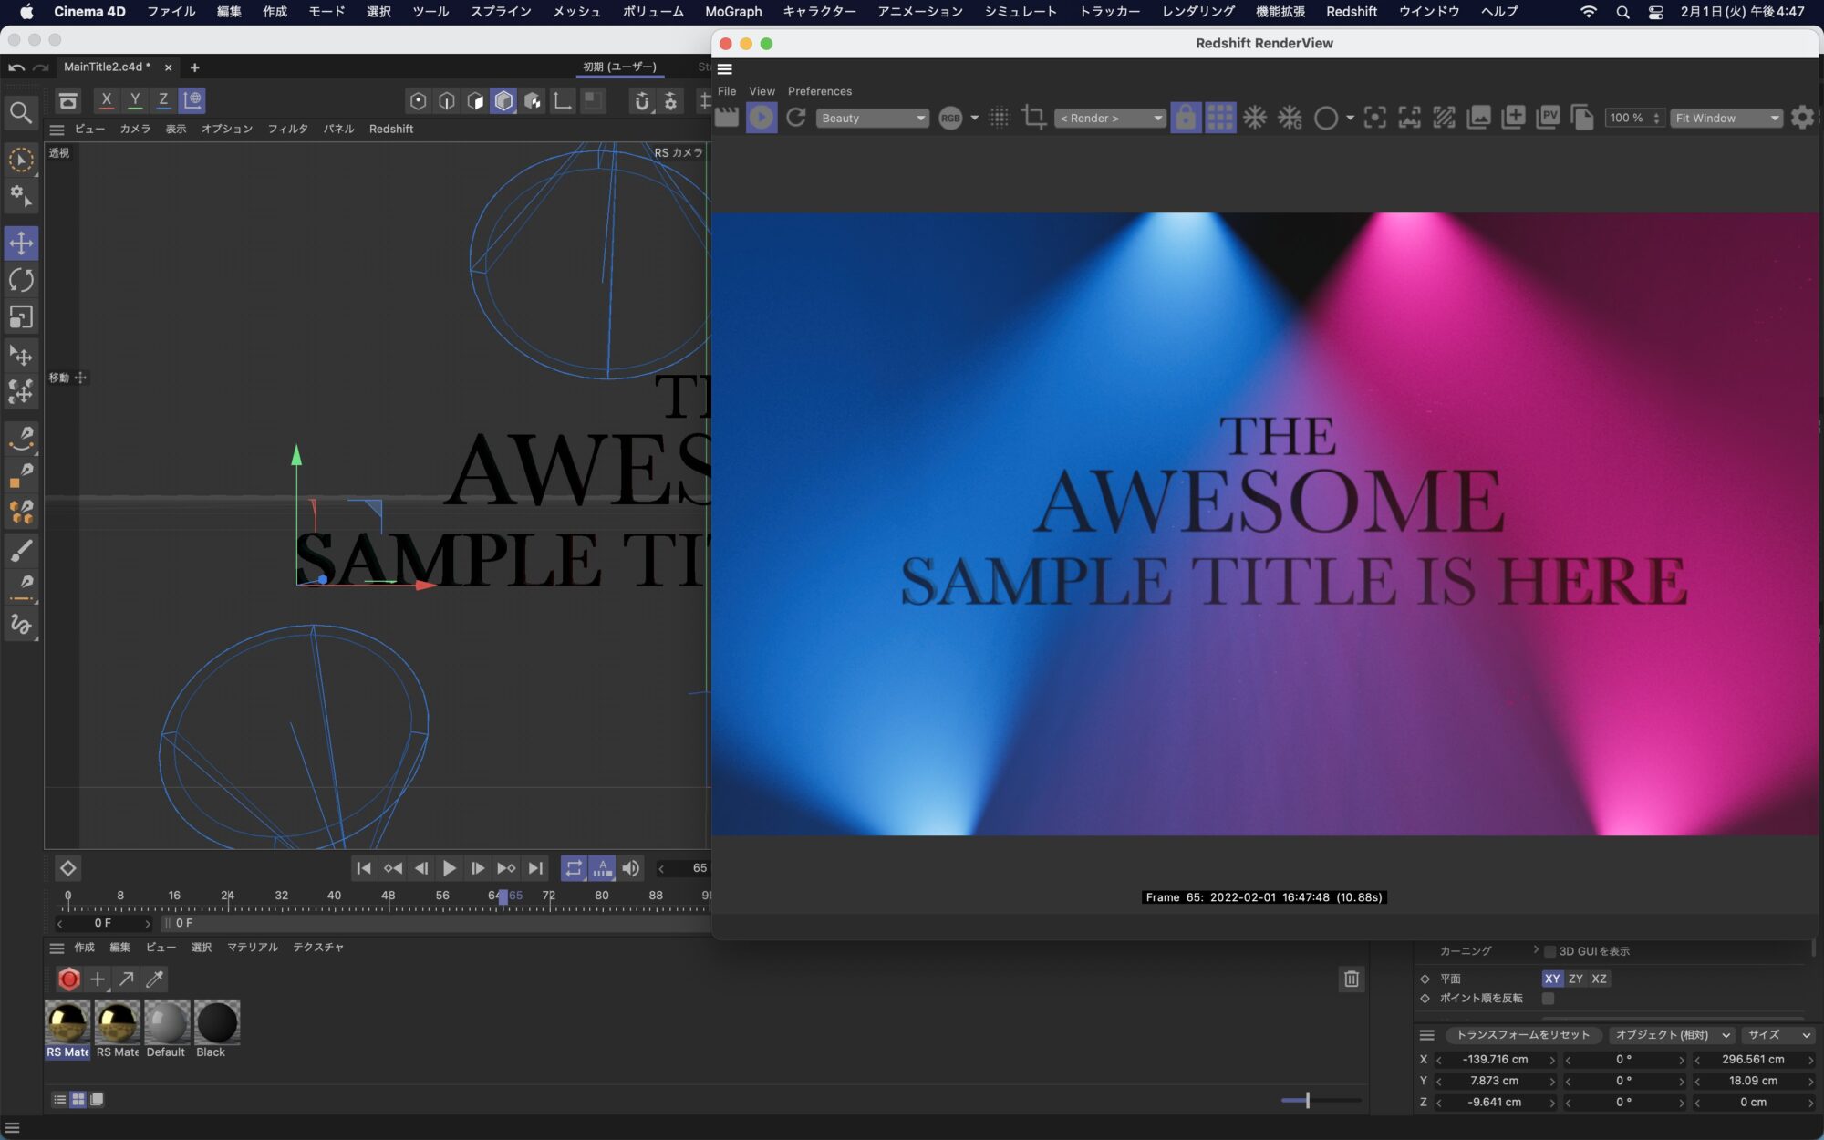Open the RenderView Preferences menu

(819, 91)
